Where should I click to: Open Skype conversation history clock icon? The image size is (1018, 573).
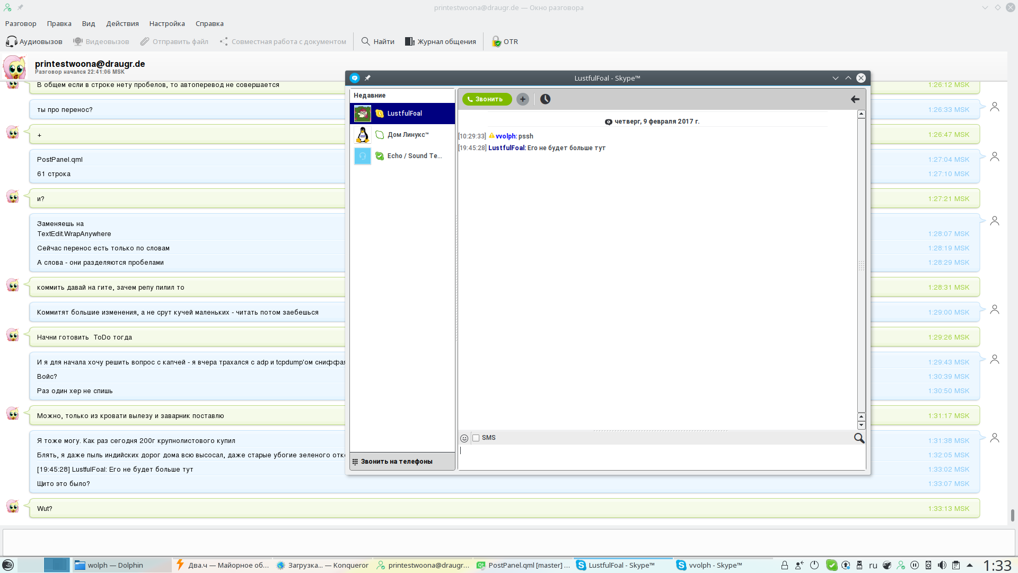pyautogui.click(x=545, y=99)
